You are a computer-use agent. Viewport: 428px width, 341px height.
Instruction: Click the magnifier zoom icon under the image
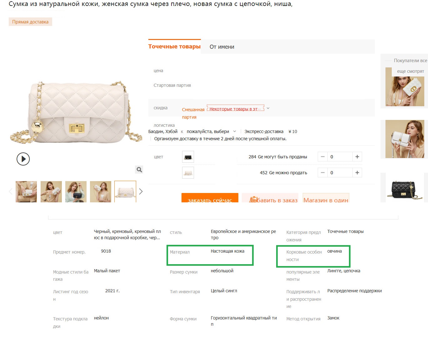pyautogui.click(x=139, y=170)
